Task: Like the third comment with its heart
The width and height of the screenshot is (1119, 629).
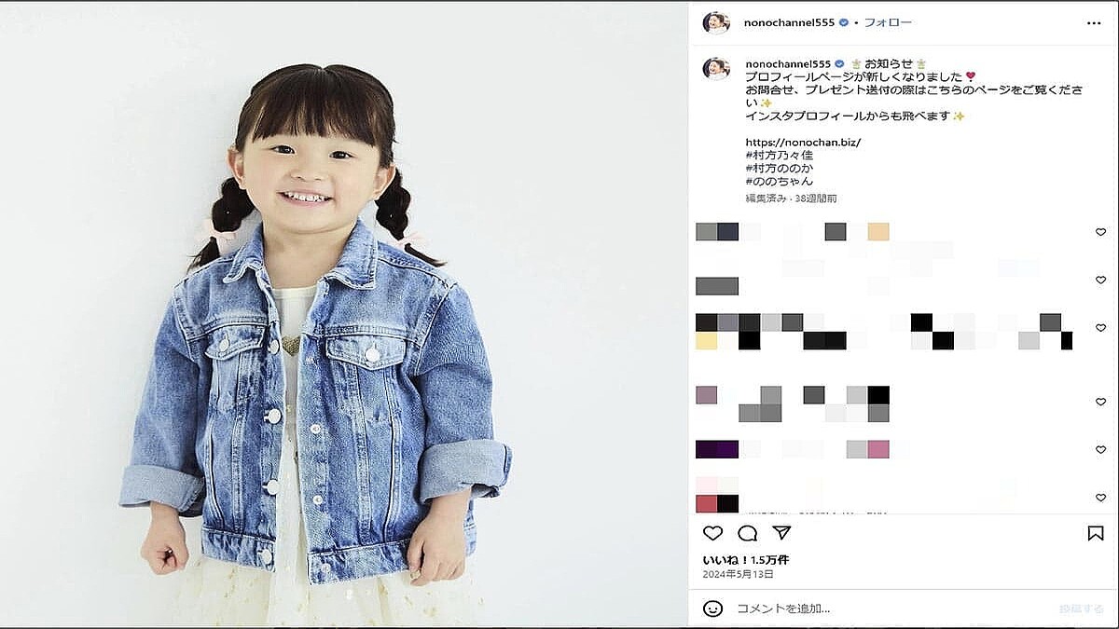Action: point(1100,328)
